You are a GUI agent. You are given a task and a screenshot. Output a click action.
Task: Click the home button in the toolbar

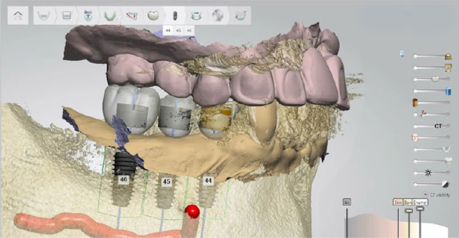click(18, 15)
